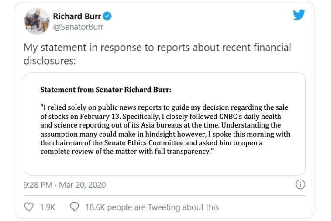Click 'Statement from Senator Richard Burr:' heading
This screenshot has height=221, width=331.
coord(106,90)
